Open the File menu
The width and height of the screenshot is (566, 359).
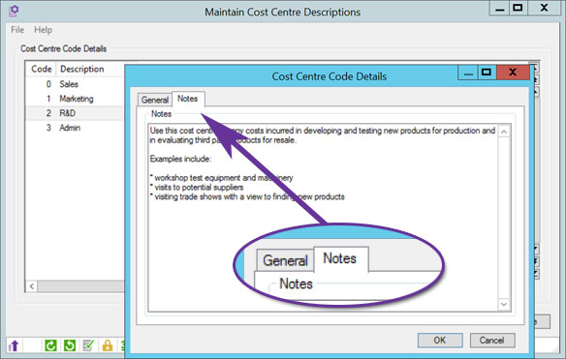click(17, 30)
